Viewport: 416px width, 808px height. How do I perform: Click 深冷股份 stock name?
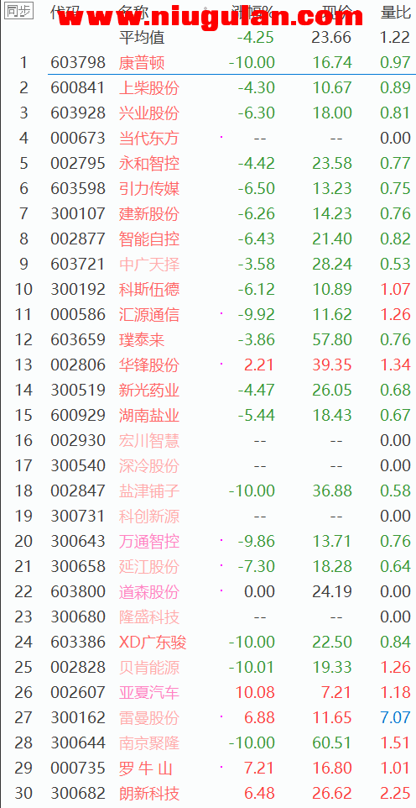148,466
